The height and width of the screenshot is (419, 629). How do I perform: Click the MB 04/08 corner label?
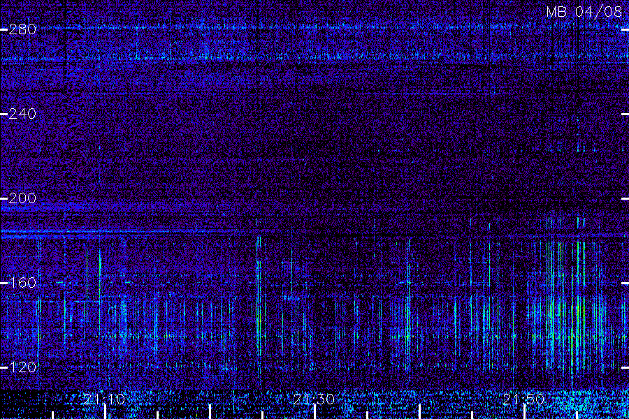[584, 12]
